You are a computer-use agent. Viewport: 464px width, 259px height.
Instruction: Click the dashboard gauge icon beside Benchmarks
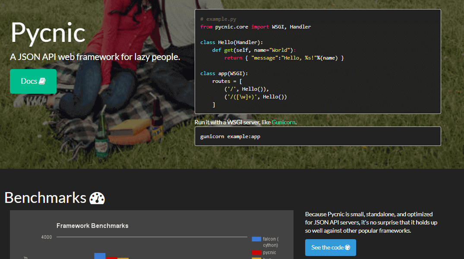click(97, 198)
